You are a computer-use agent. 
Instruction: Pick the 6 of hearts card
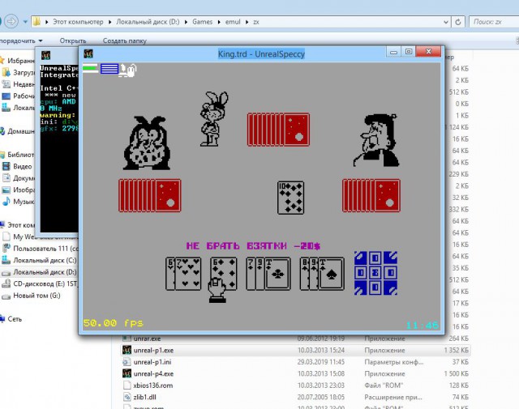click(x=169, y=274)
